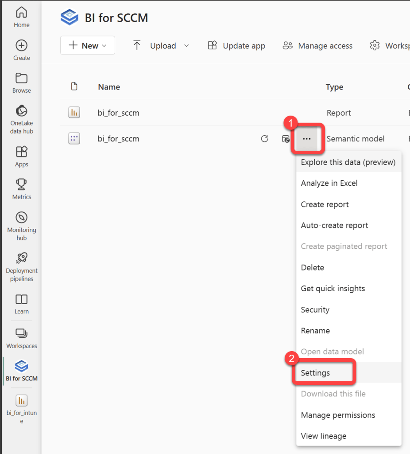Open the OneLake data hub
Viewport: 410px width, 454px height.
(21, 111)
